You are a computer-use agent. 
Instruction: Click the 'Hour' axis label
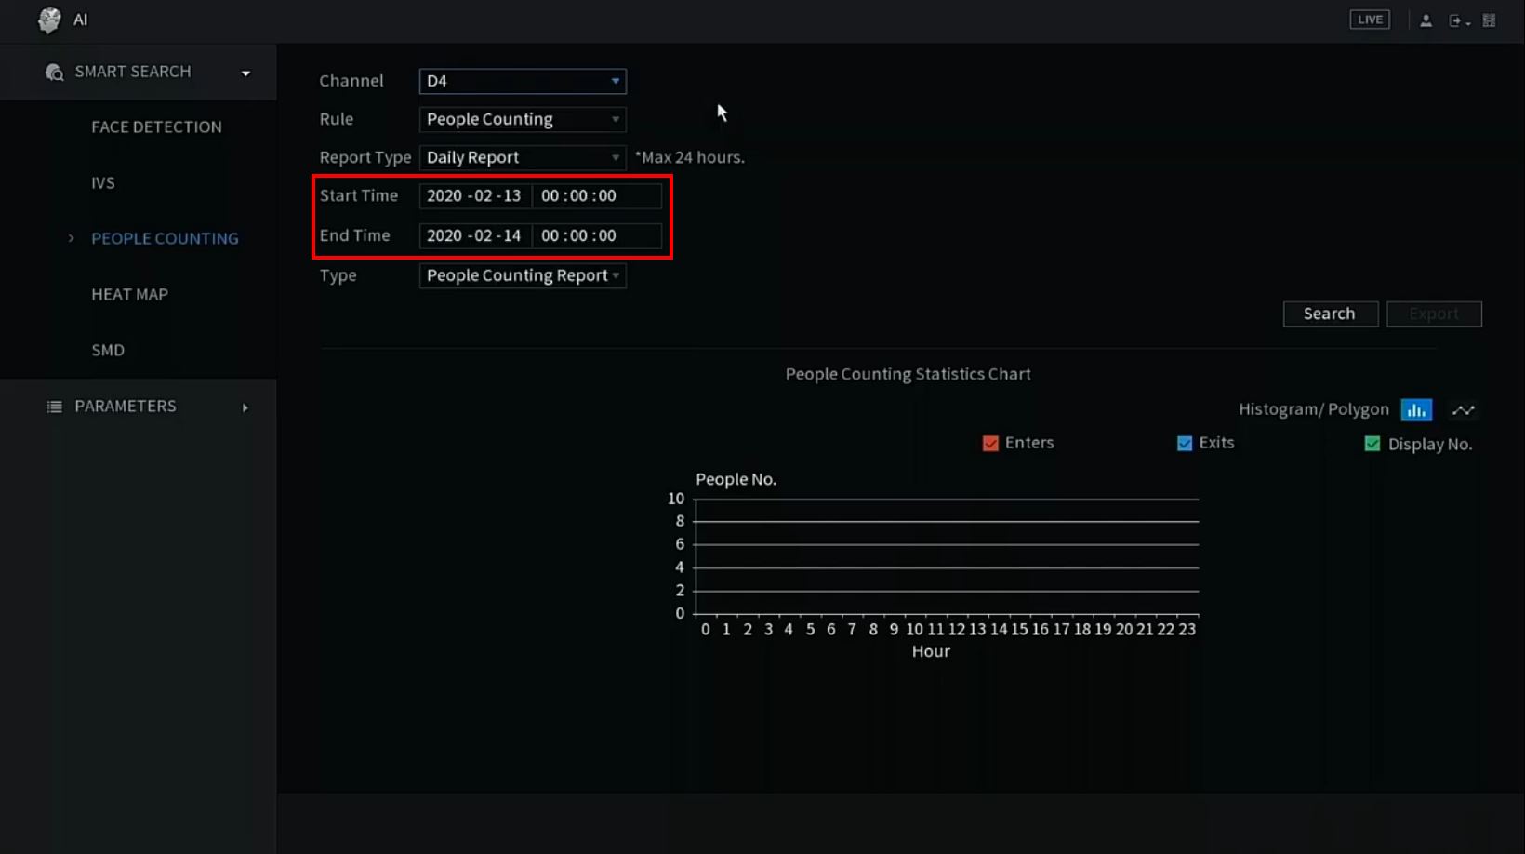[x=931, y=651]
